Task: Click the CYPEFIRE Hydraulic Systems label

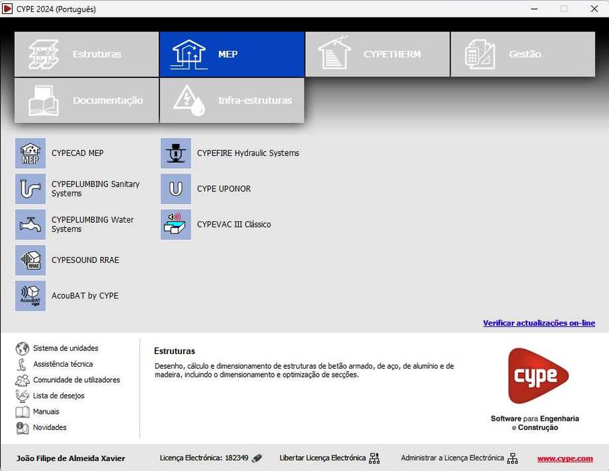Action: (x=248, y=153)
